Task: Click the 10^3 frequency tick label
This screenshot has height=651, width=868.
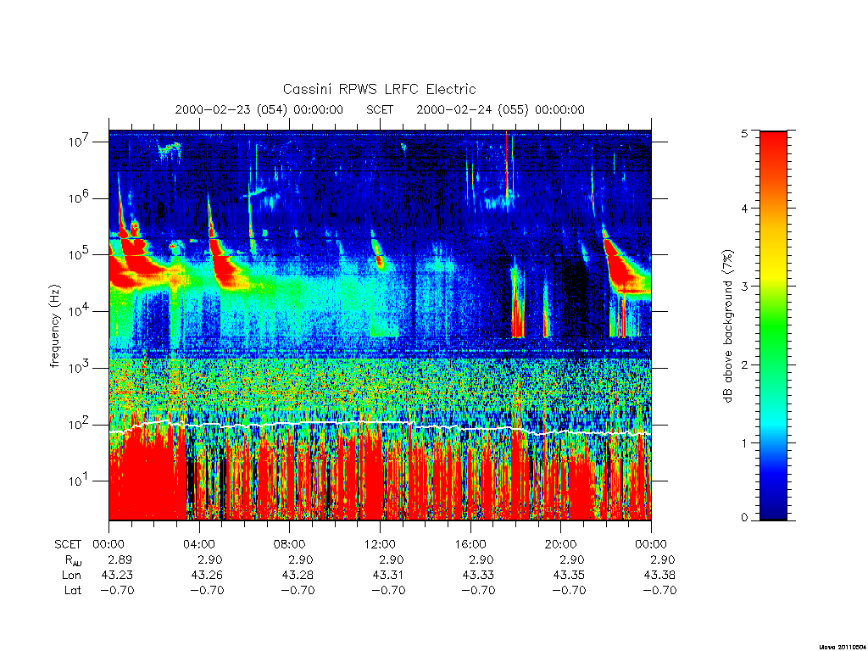Action: click(80, 368)
